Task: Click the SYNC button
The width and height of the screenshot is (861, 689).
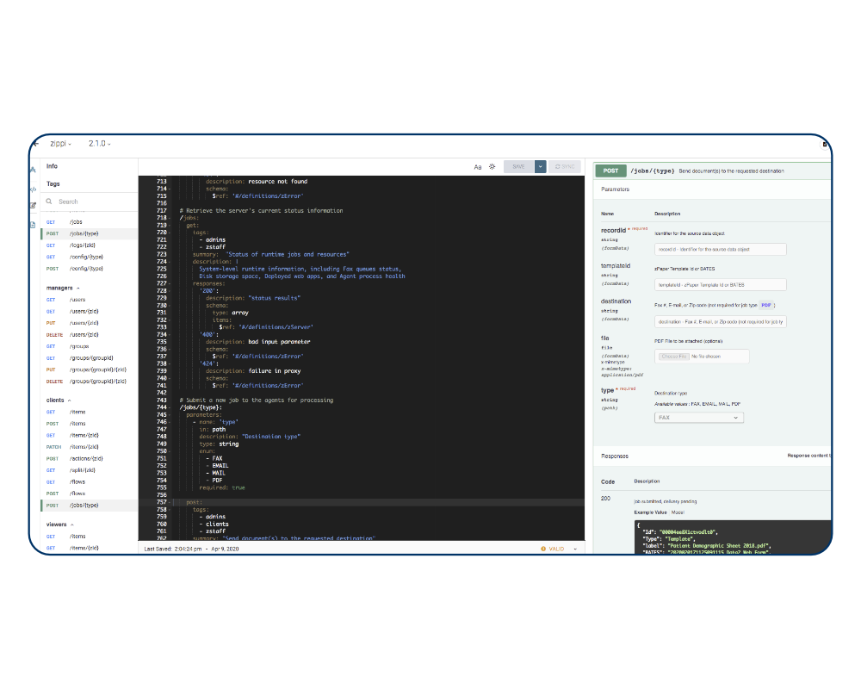Action: pos(565,166)
